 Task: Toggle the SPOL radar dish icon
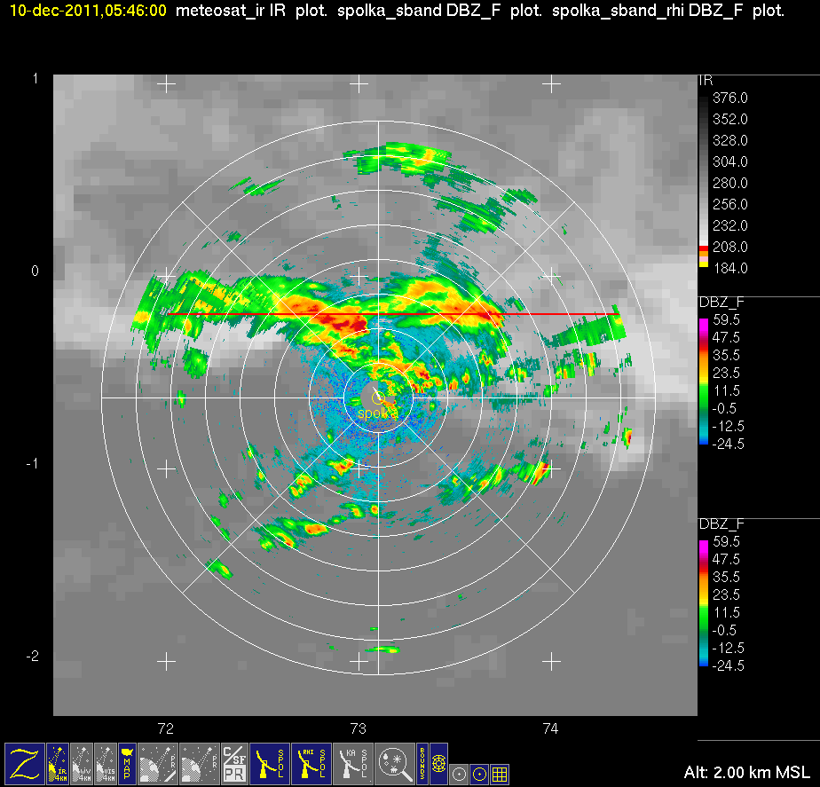coord(270,763)
